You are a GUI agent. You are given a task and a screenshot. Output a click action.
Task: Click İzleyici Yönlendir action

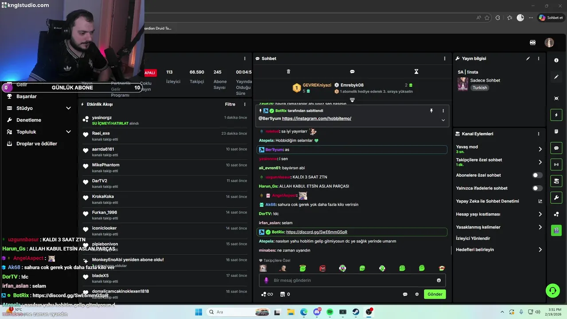coord(473,238)
